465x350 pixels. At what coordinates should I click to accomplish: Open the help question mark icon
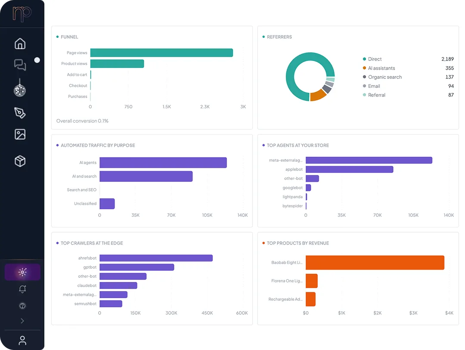point(22,306)
